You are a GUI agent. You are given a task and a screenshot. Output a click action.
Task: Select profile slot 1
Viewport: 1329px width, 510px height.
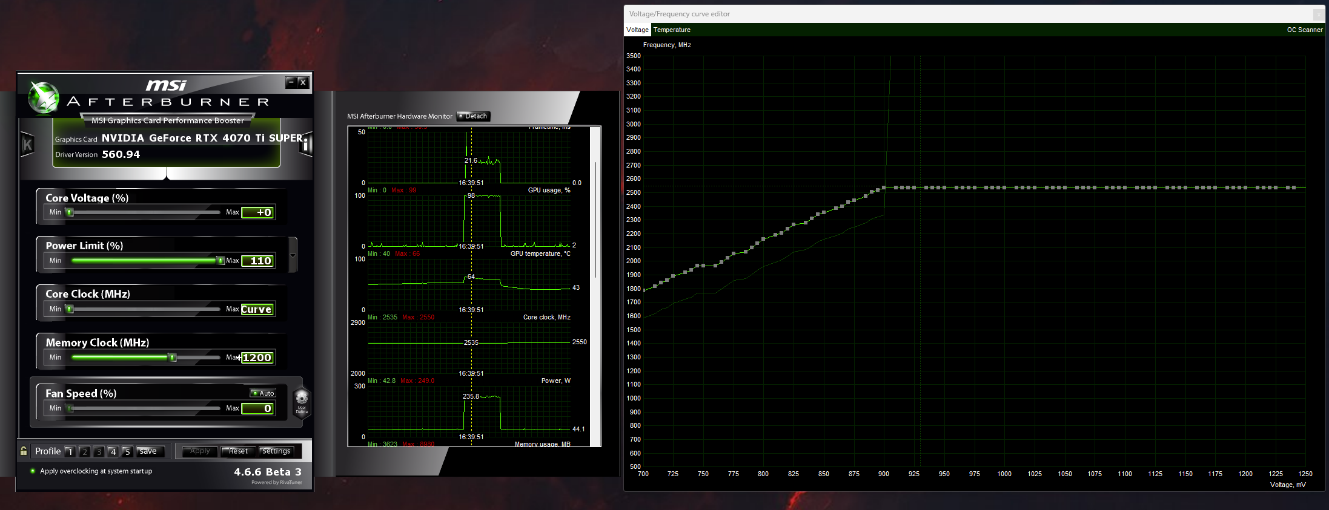70,451
